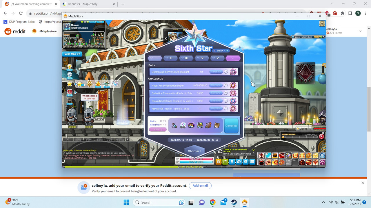Open the Maple Rewards gift box icon
371x208 pixels.
[218, 161]
